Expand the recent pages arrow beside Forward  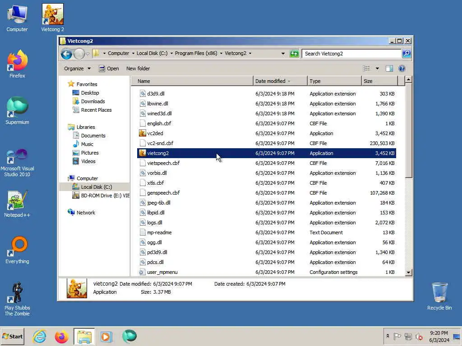coord(88,54)
